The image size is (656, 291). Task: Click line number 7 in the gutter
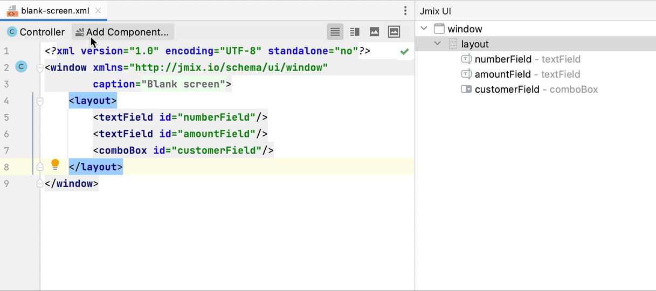(6, 150)
